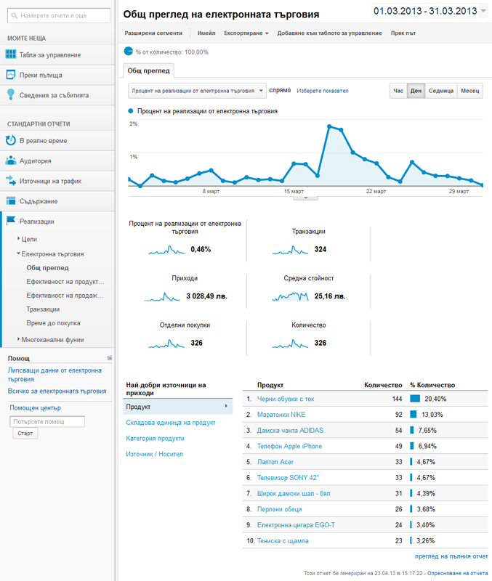Click the small expand handle below the chart
Image resolution: width=492 pixels, height=581 pixels.
point(305,197)
